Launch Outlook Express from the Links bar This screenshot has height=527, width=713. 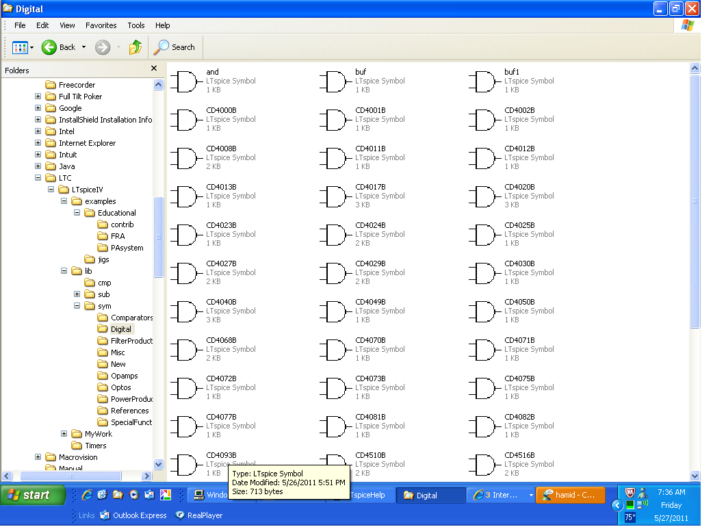pyautogui.click(x=133, y=515)
